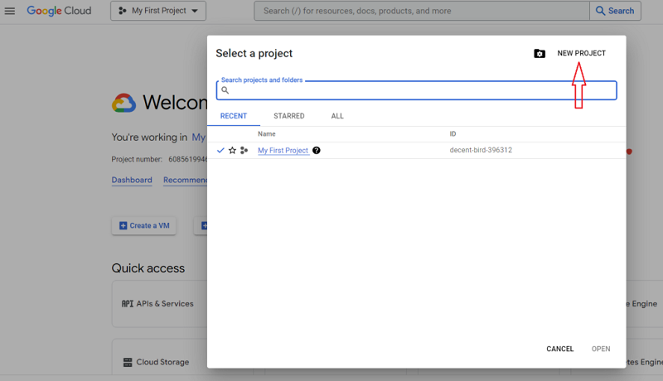Open the My First Project link
663x381 pixels.
click(283, 151)
